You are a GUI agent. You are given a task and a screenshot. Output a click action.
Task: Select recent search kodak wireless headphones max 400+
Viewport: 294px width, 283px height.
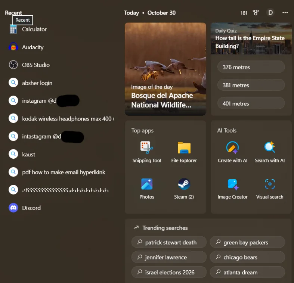point(68,119)
